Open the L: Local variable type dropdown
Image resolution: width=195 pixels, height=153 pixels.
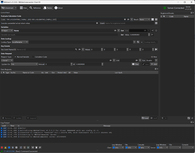[7, 61]
